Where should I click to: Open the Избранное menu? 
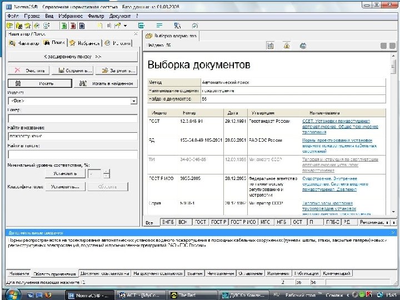(71, 16)
